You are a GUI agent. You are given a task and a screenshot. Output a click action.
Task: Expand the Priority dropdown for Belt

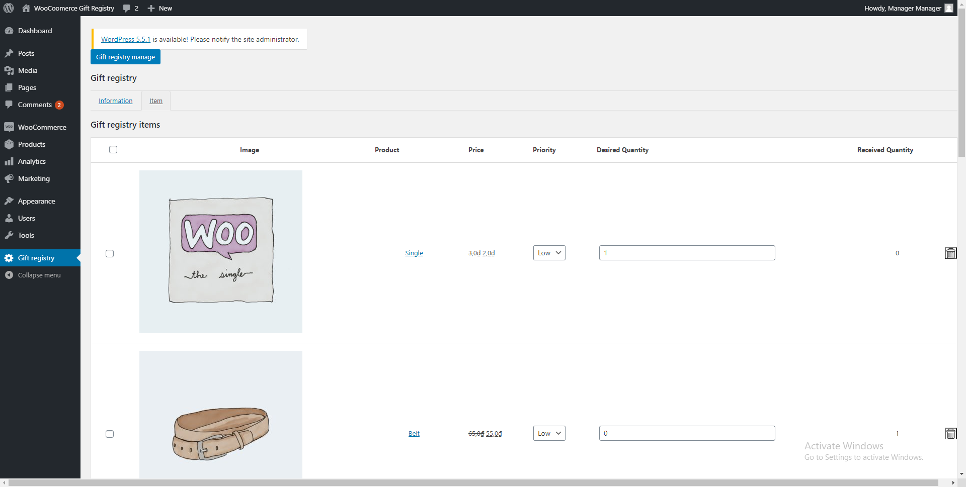pos(549,433)
